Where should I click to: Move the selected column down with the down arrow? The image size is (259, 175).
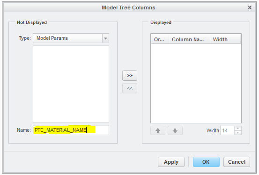click(x=175, y=130)
